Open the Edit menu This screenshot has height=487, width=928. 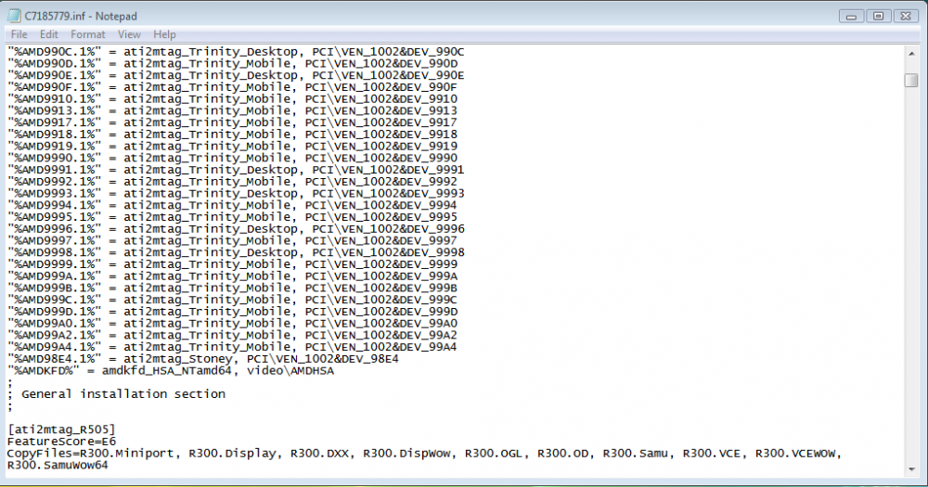[48, 34]
